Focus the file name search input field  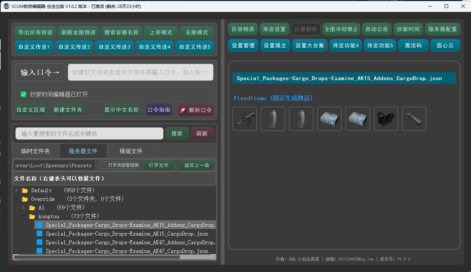pos(89,134)
